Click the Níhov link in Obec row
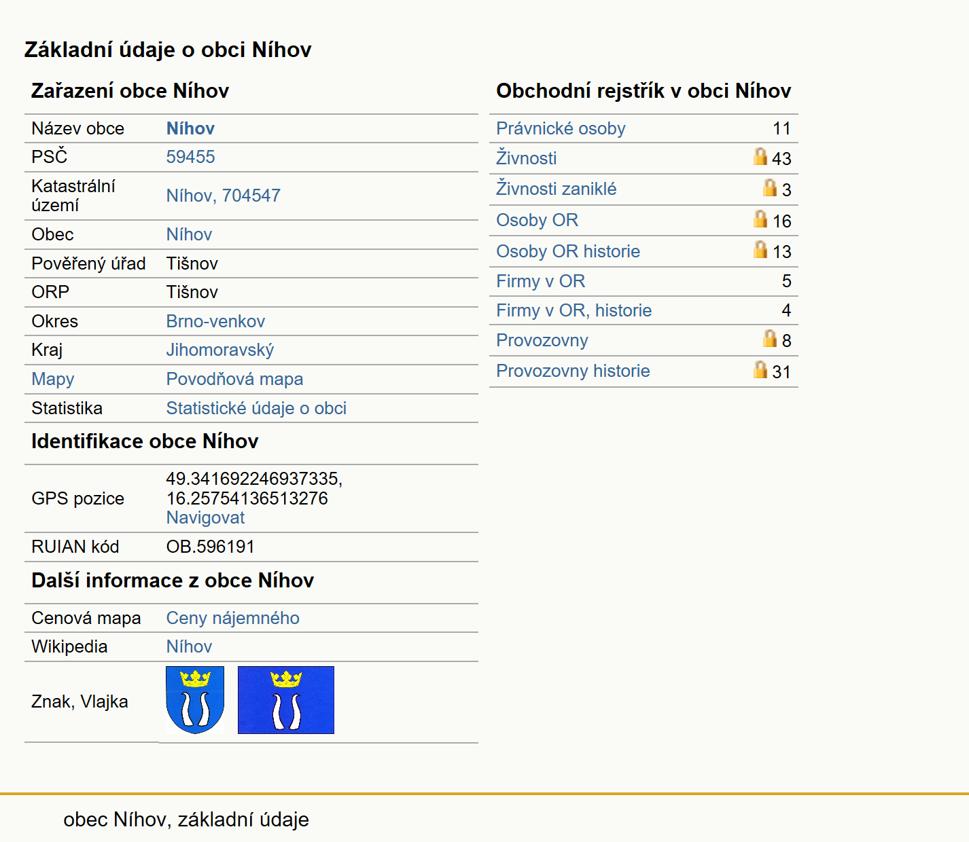969x842 pixels. [189, 234]
